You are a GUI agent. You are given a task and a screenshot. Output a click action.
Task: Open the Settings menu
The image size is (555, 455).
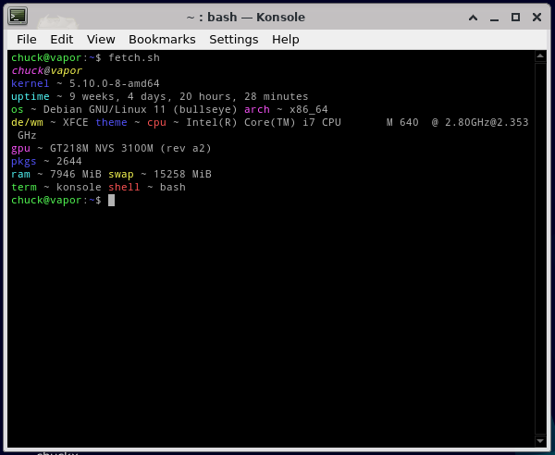[234, 39]
